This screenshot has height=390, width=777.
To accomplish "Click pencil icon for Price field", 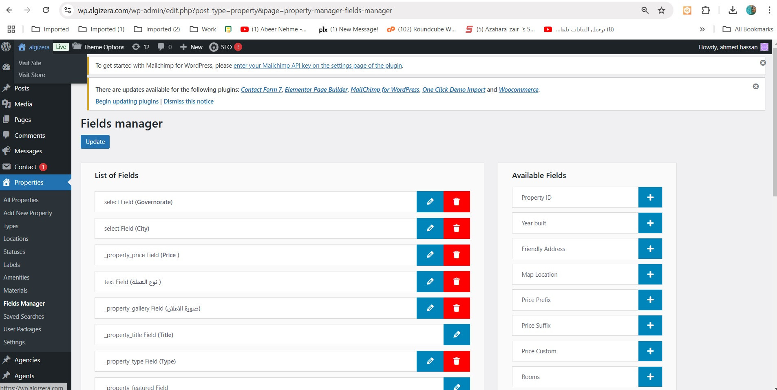I will pyautogui.click(x=430, y=255).
